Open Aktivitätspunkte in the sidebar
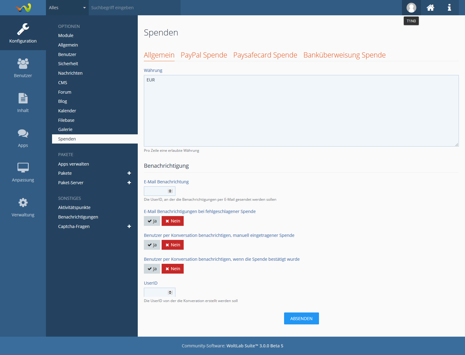The height and width of the screenshot is (355, 465). [x=74, y=207]
